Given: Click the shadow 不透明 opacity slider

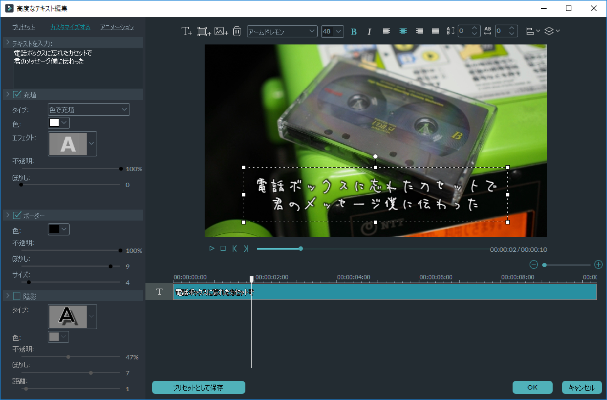Looking at the screenshot, I should (x=71, y=357).
